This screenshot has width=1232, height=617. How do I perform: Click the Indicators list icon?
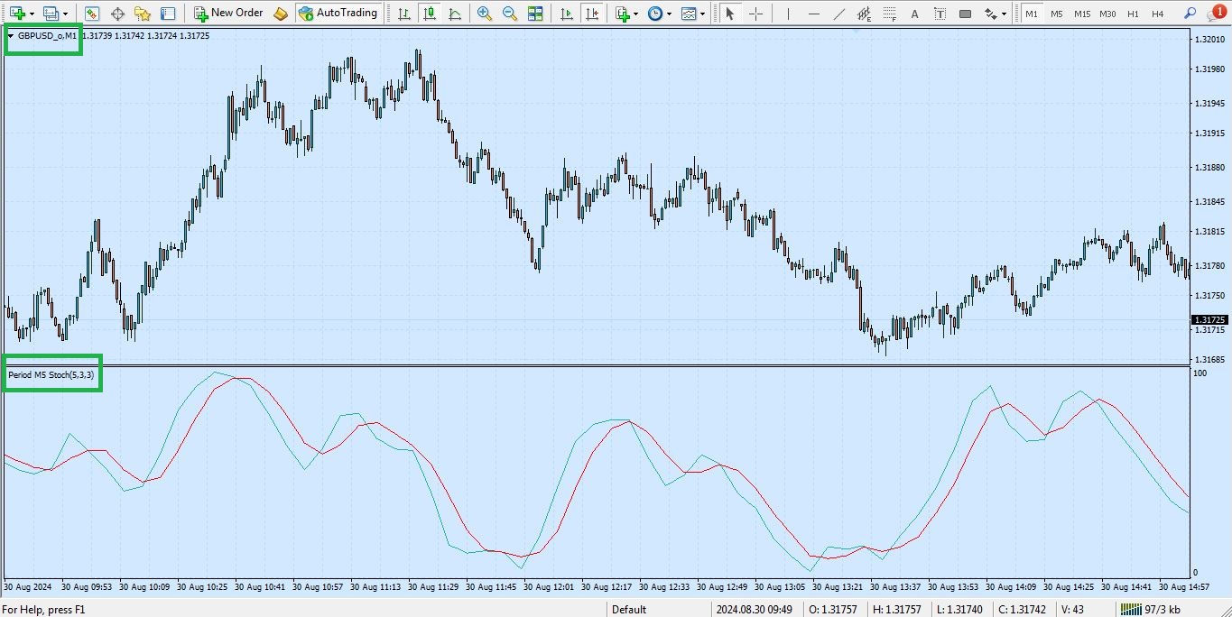tap(622, 14)
